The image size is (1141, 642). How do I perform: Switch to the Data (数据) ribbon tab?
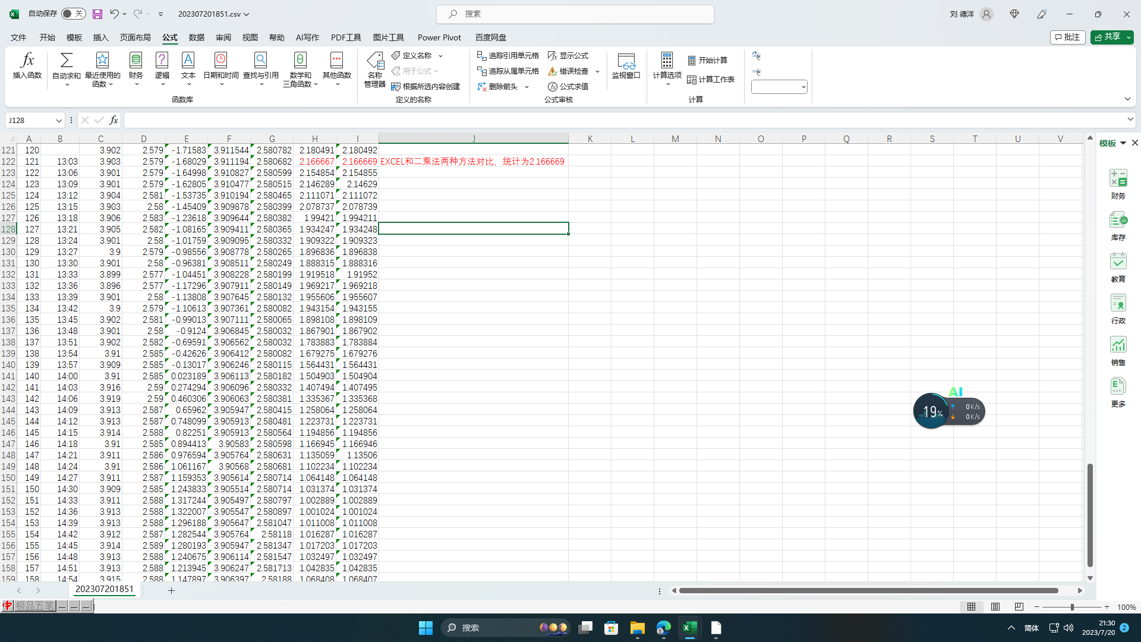point(196,37)
